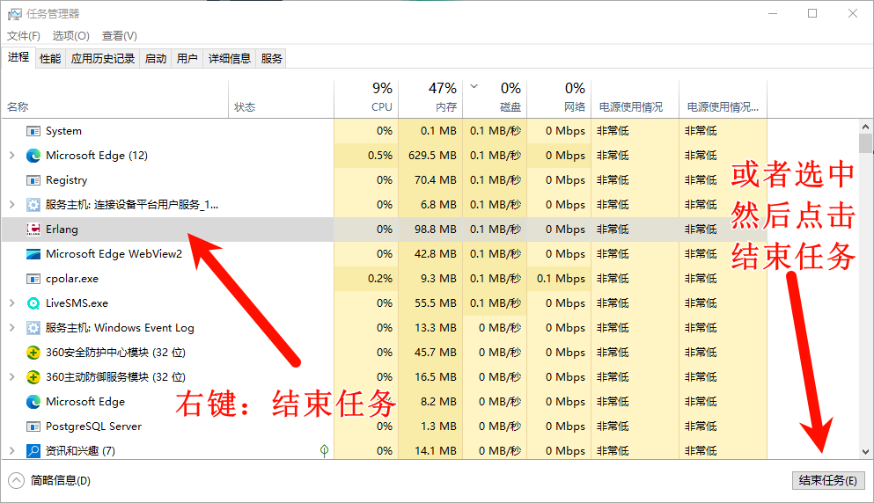Click the 0.1 Mbps network value
Image resolution: width=874 pixels, height=503 pixels.
pos(561,279)
